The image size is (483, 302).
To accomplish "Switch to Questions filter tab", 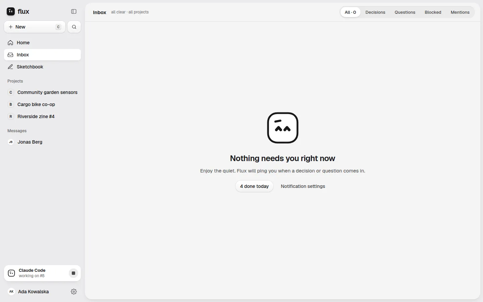I will [x=405, y=12].
